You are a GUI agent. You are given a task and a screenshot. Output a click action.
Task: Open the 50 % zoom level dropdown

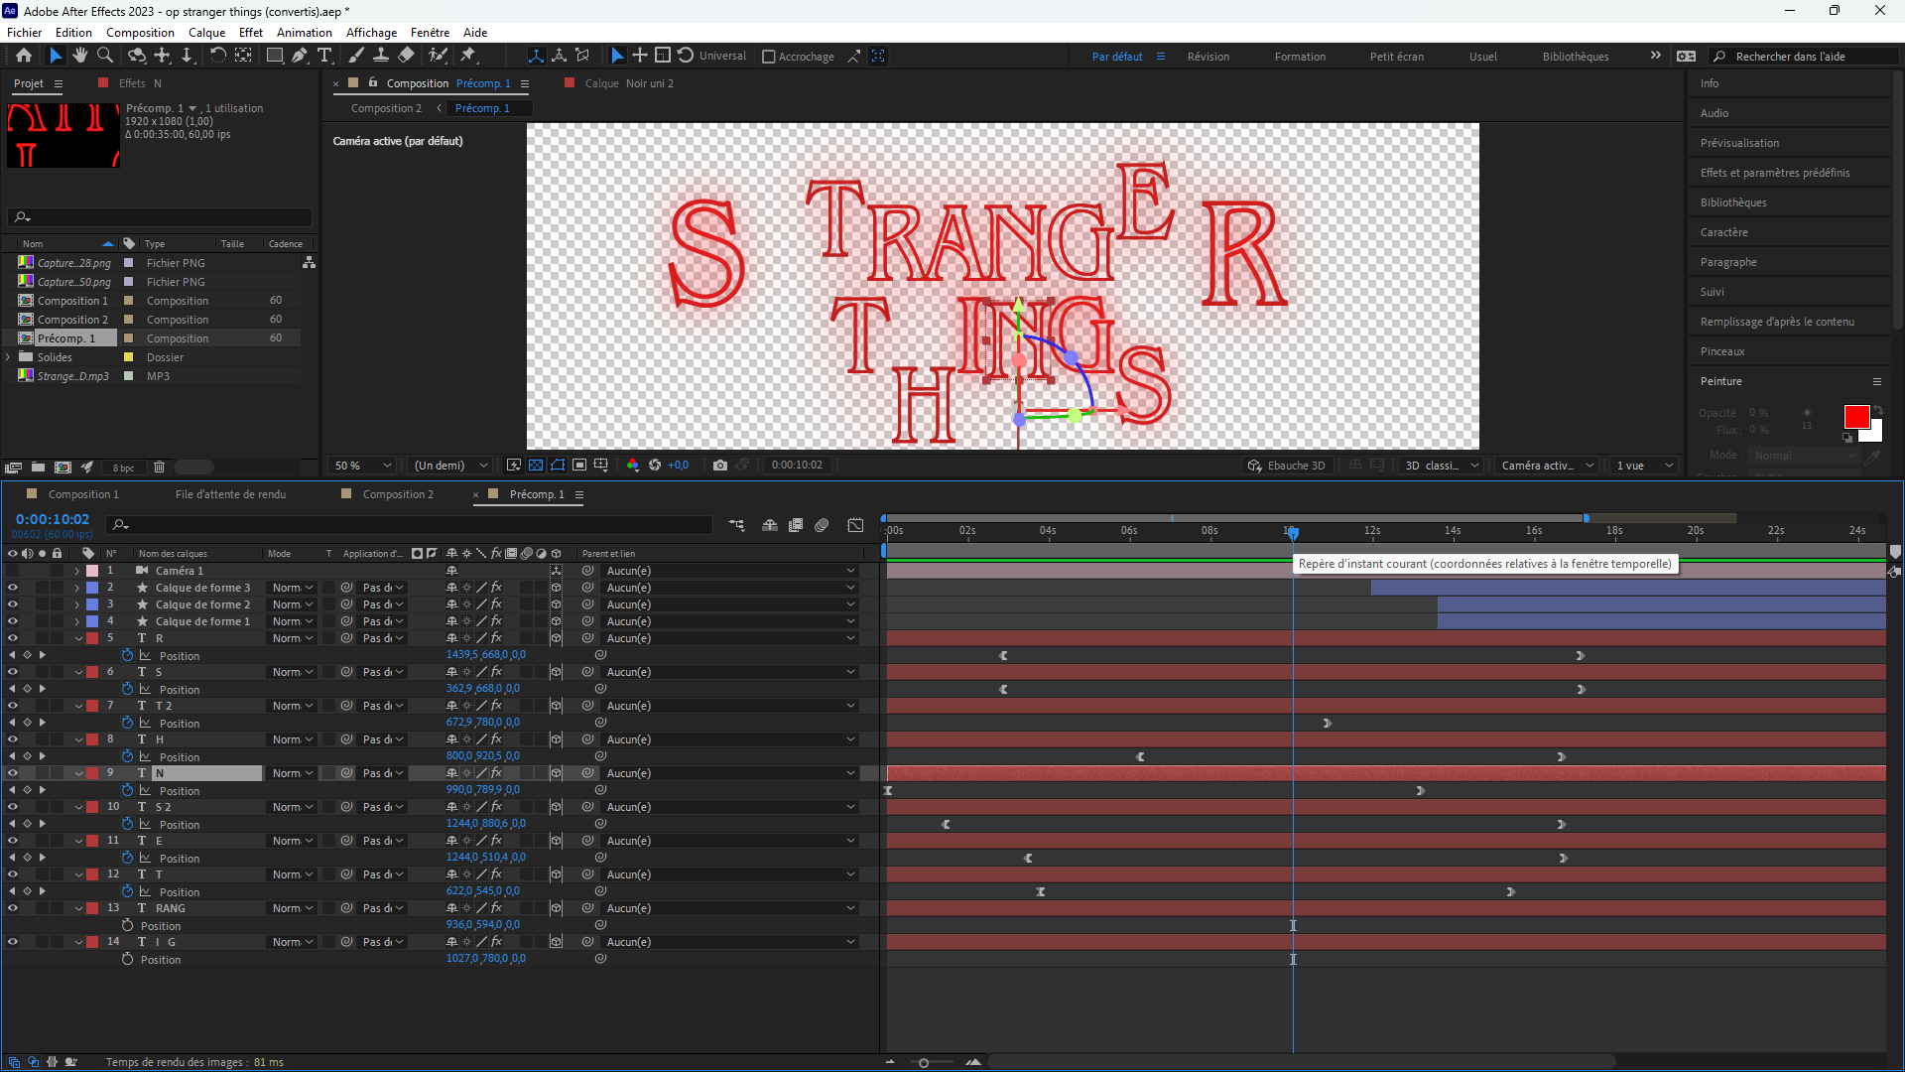pos(363,466)
